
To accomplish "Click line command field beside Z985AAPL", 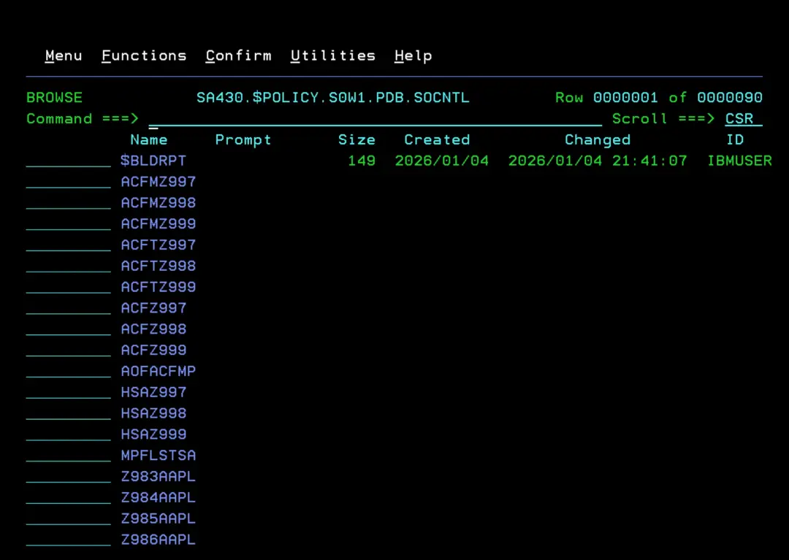I will click(69, 519).
